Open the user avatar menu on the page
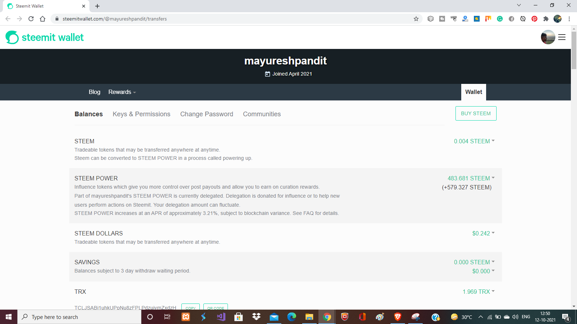Viewport: 577px width, 324px height. (x=548, y=37)
